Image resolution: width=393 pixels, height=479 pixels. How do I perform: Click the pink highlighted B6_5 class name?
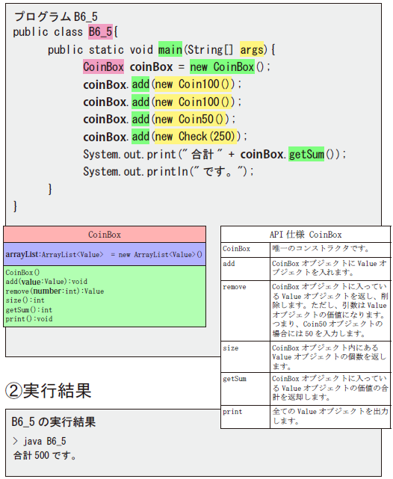100,32
